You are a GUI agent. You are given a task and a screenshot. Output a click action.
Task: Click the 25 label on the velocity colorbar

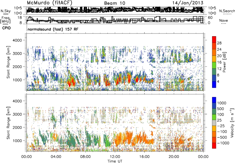(x=219, y=120)
